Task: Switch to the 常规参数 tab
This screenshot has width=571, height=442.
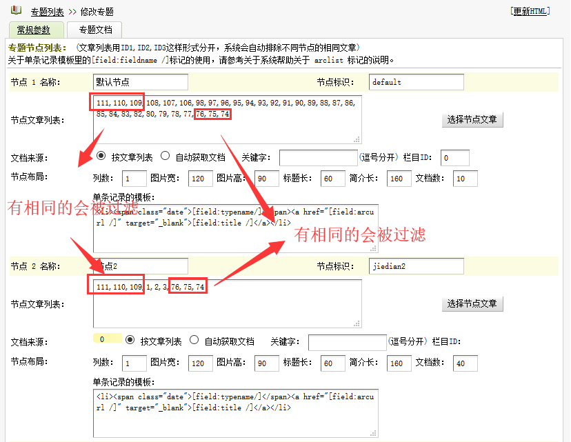Action: point(35,30)
